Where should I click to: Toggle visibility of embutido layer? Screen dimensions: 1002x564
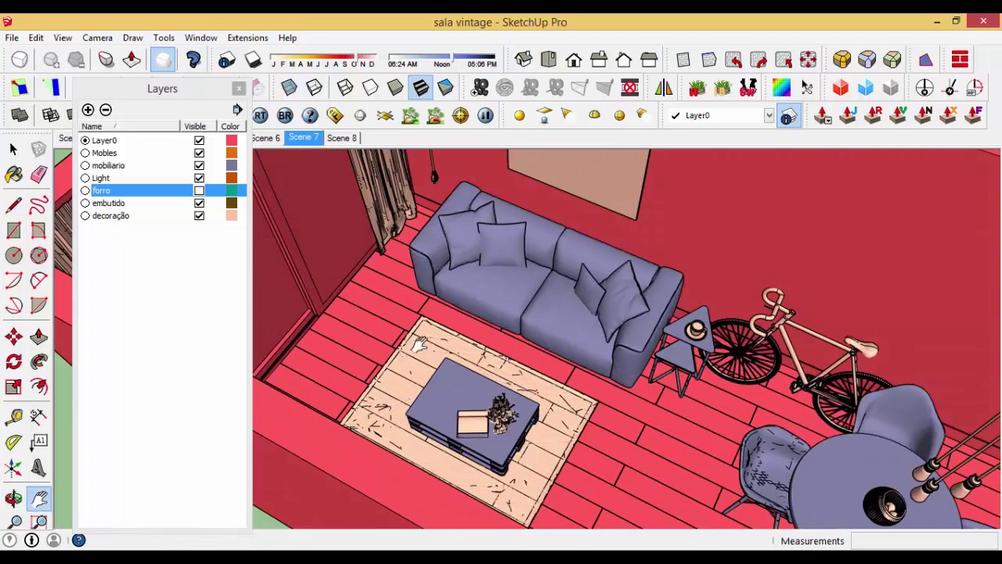click(x=199, y=203)
